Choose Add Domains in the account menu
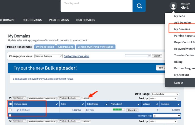Screen dimensions: 195x125 (183, 23)
